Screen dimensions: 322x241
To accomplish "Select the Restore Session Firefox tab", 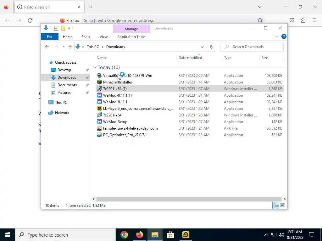I will 49,7.
